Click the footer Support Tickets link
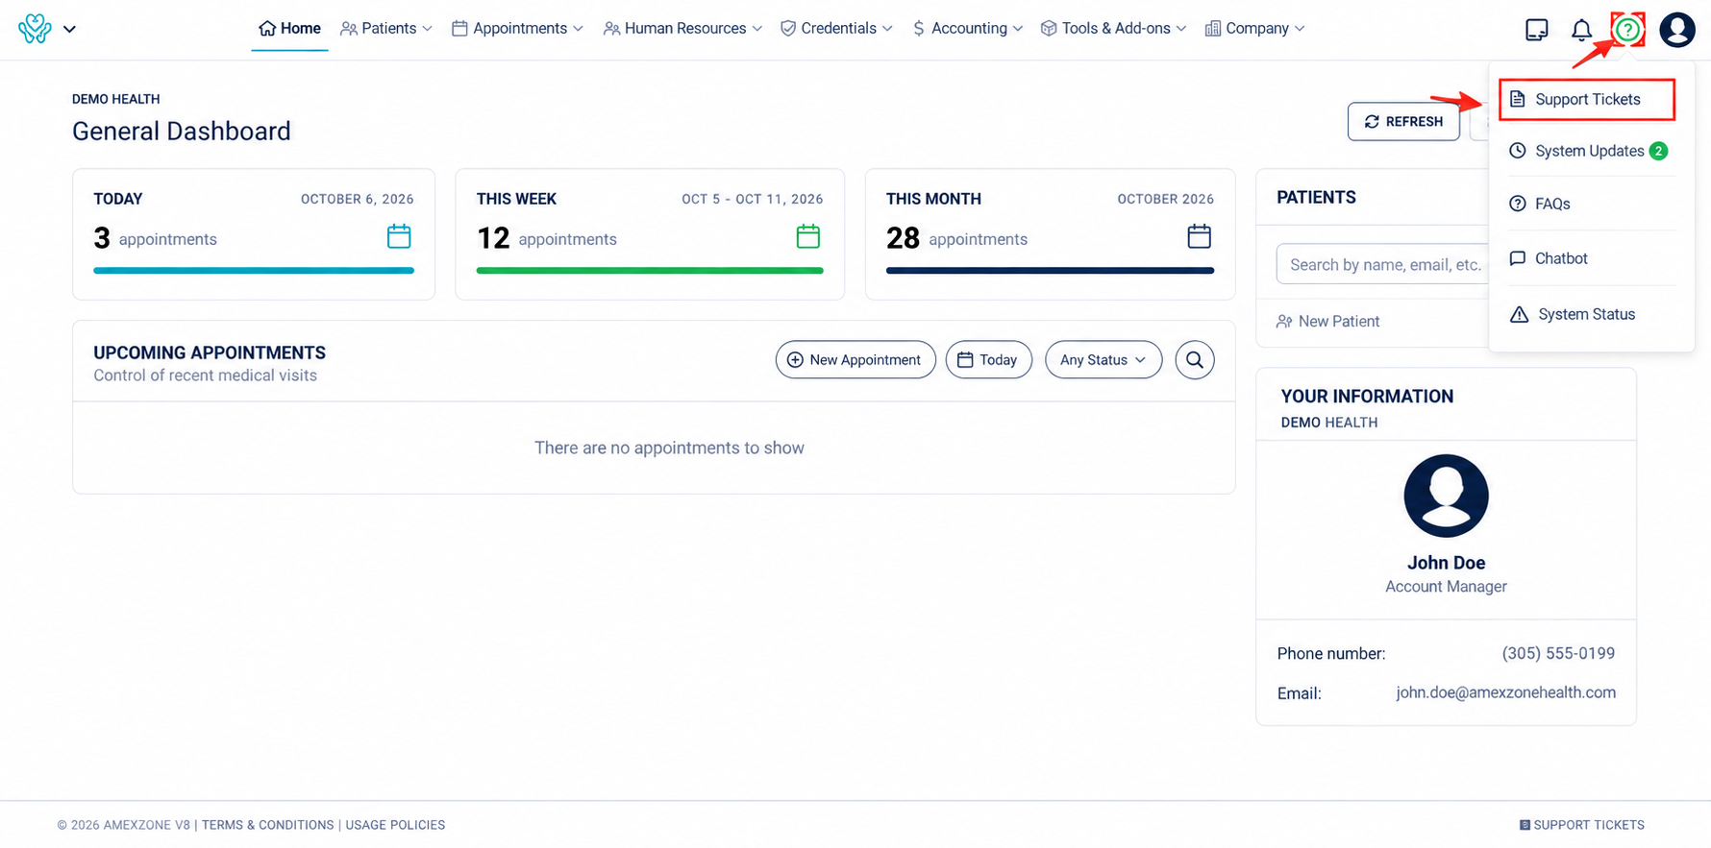The image size is (1711, 848). 1582,825
